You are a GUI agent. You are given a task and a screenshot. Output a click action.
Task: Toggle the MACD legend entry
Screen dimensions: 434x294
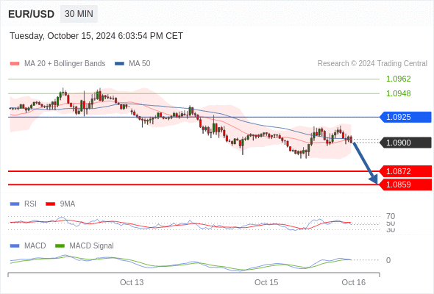click(x=28, y=245)
